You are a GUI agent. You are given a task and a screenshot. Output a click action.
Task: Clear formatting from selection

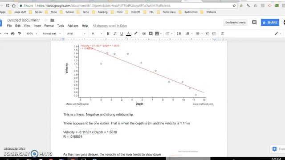pos(222,34)
